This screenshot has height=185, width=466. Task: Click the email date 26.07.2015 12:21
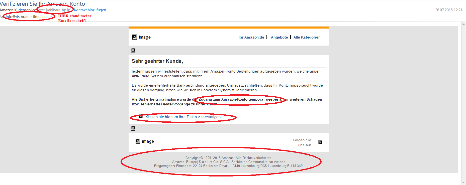coord(448,10)
